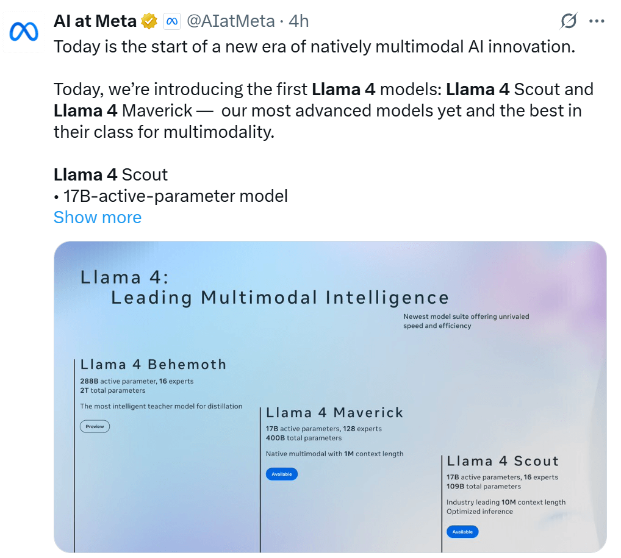Open Grok with the slashed-circle icon

567,20
